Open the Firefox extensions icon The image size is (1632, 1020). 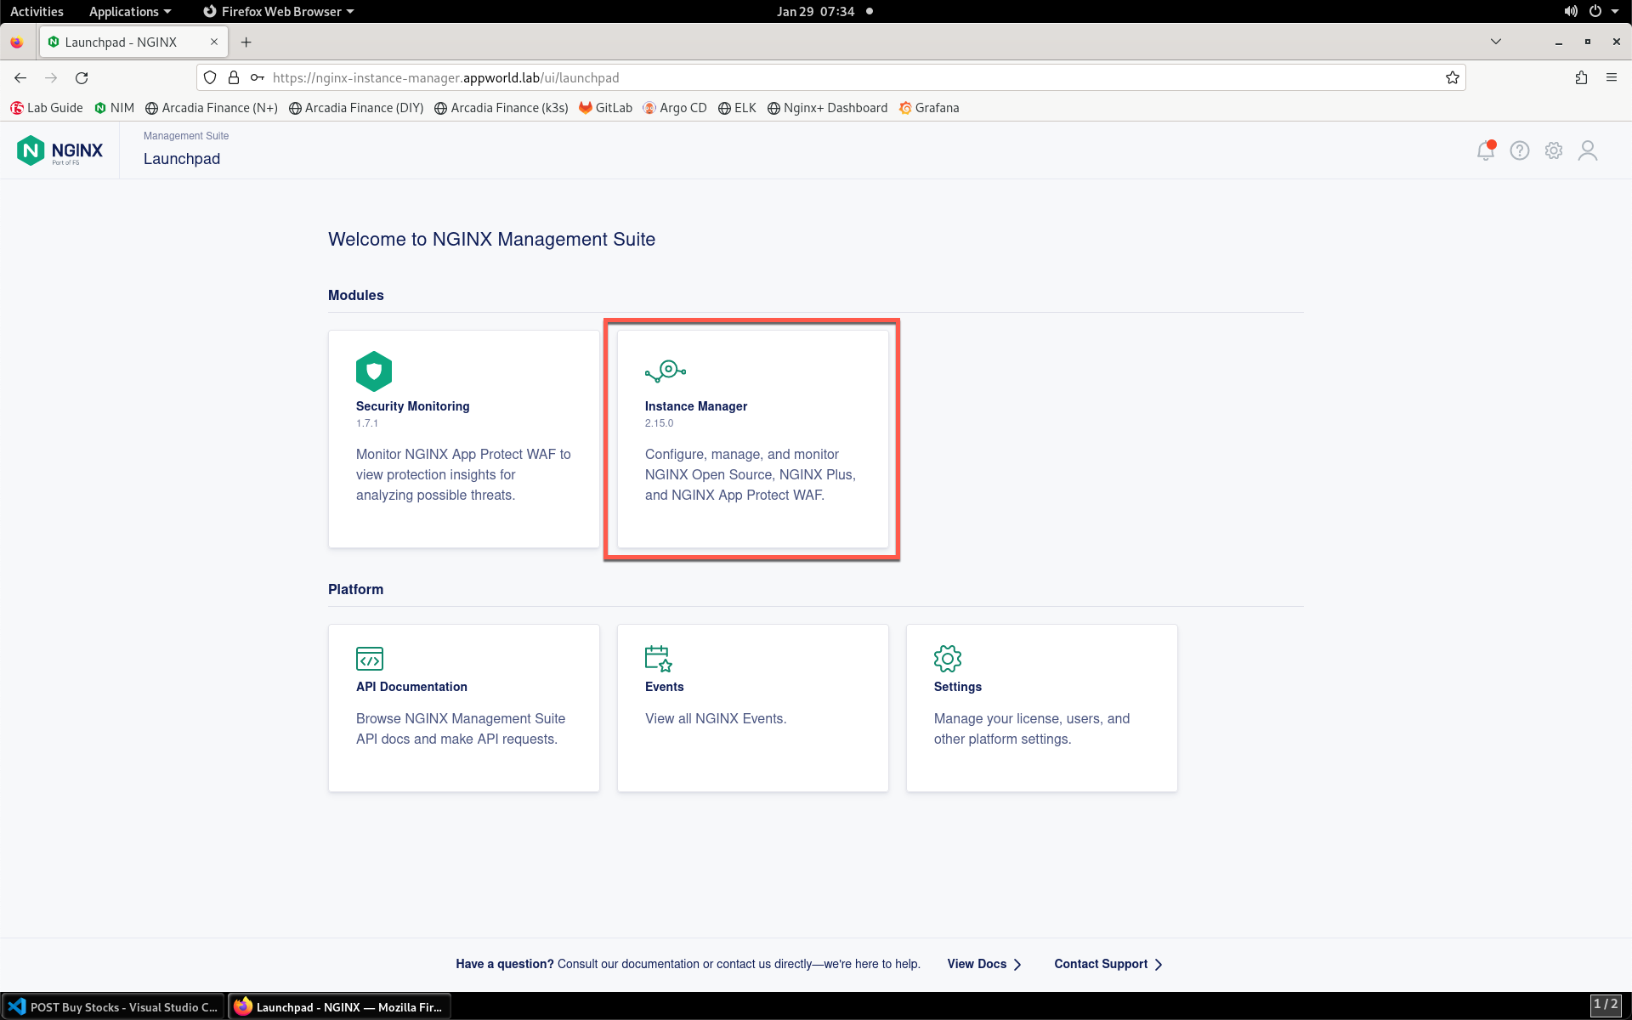[x=1581, y=77]
